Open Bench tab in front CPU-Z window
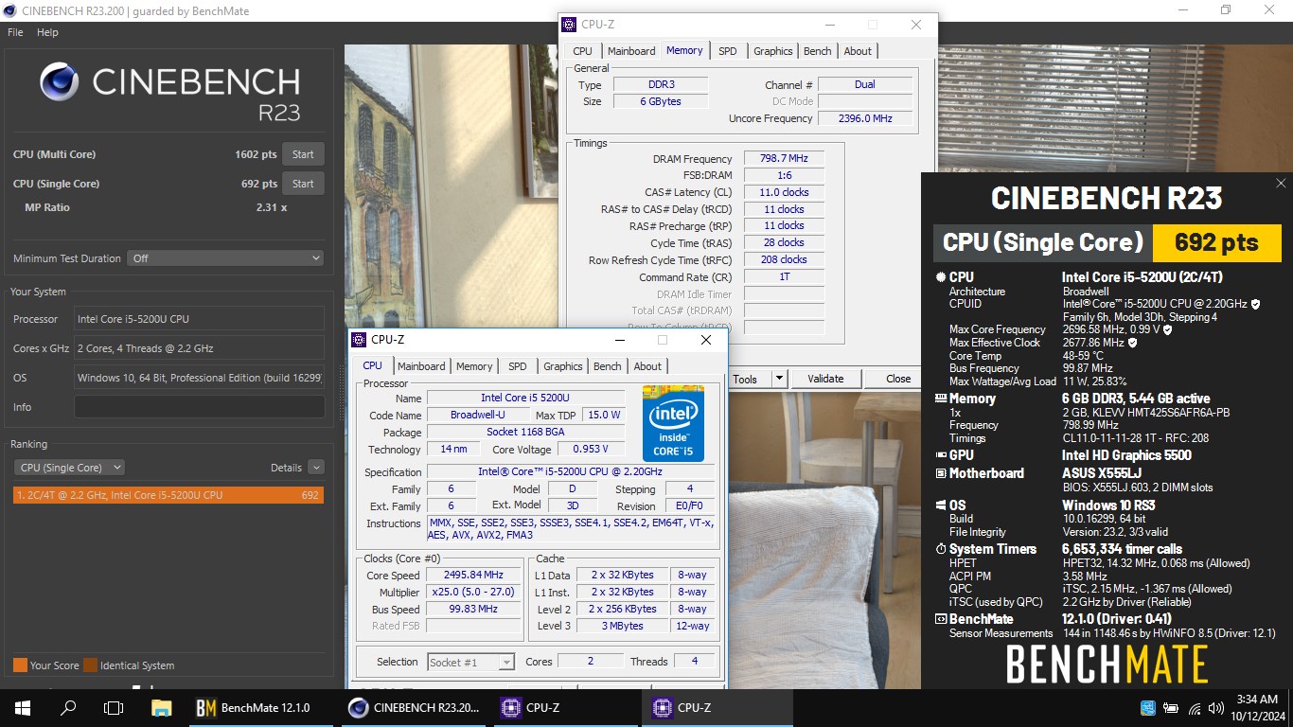This screenshot has width=1293, height=727. click(x=608, y=366)
